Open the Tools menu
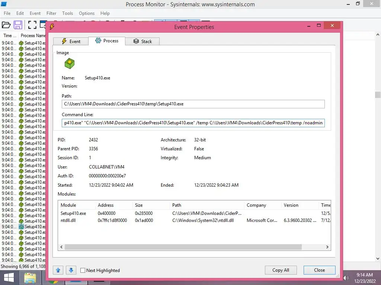381x285 pixels. pyautogui.click(x=67, y=13)
